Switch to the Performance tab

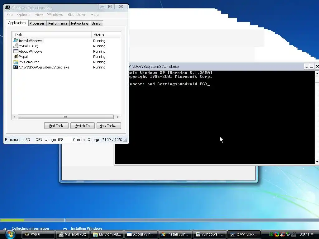pos(58,23)
